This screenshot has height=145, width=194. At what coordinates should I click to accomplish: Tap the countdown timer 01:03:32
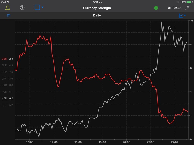tap(174, 8)
